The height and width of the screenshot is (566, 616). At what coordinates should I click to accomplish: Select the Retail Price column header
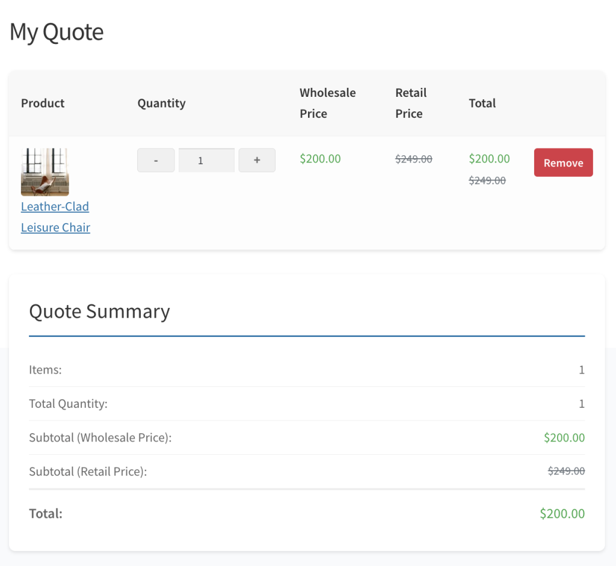click(411, 103)
